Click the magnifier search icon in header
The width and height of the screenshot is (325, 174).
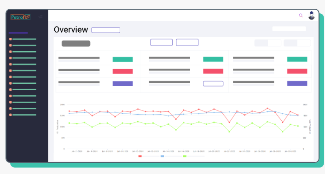(x=301, y=15)
